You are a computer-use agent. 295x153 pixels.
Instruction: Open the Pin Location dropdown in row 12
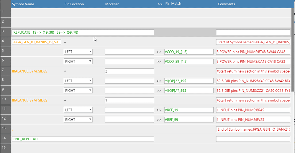[x=78, y=120]
